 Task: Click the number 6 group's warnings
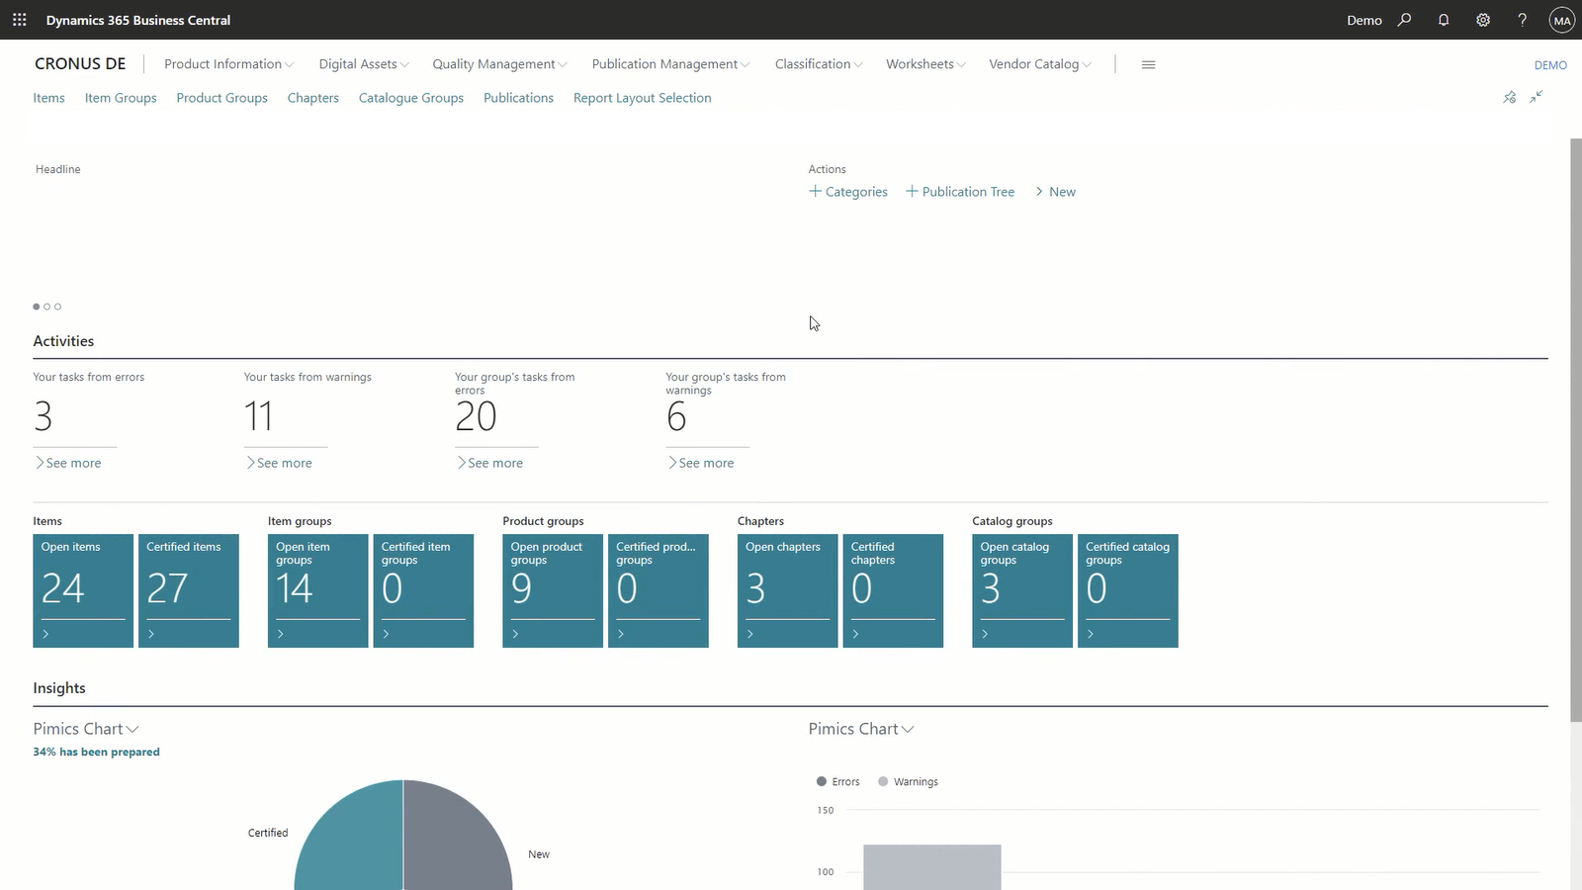[676, 416]
